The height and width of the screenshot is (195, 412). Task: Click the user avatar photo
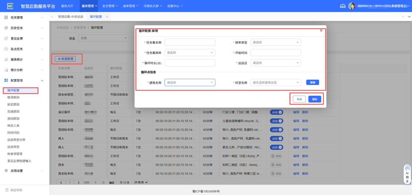[352, 6]
